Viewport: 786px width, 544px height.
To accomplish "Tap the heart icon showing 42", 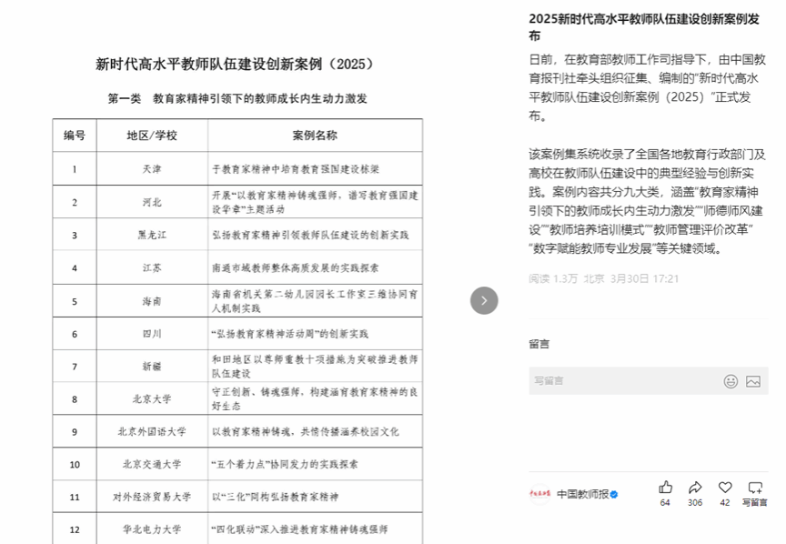I will pos(725,488).
